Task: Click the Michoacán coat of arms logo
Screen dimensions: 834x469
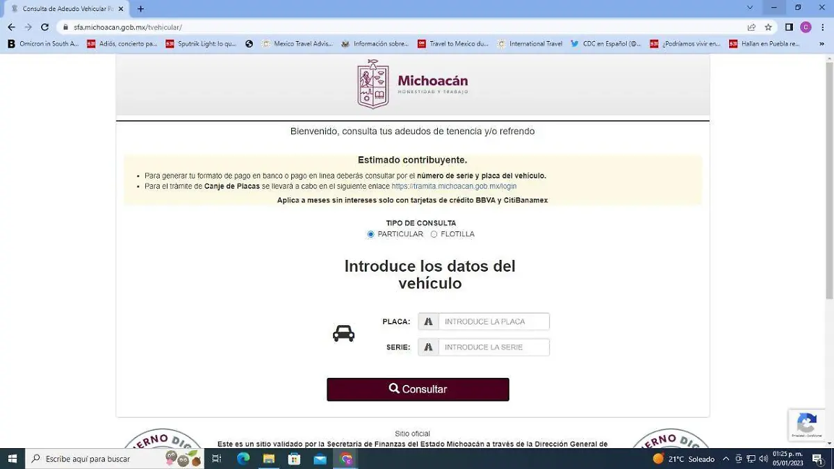Action: (x=372, y=84)
